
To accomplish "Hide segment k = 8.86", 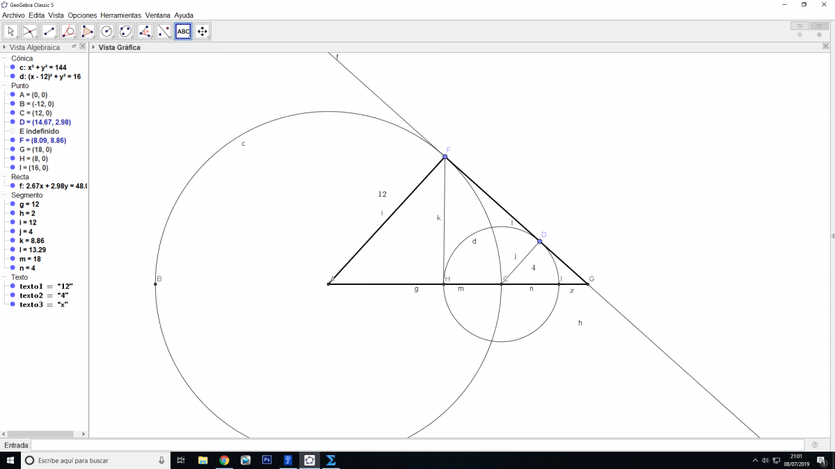I will click(x=13, y=240).
